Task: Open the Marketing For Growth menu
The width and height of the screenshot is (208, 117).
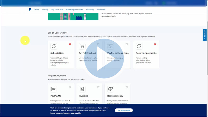Action: 75,10
